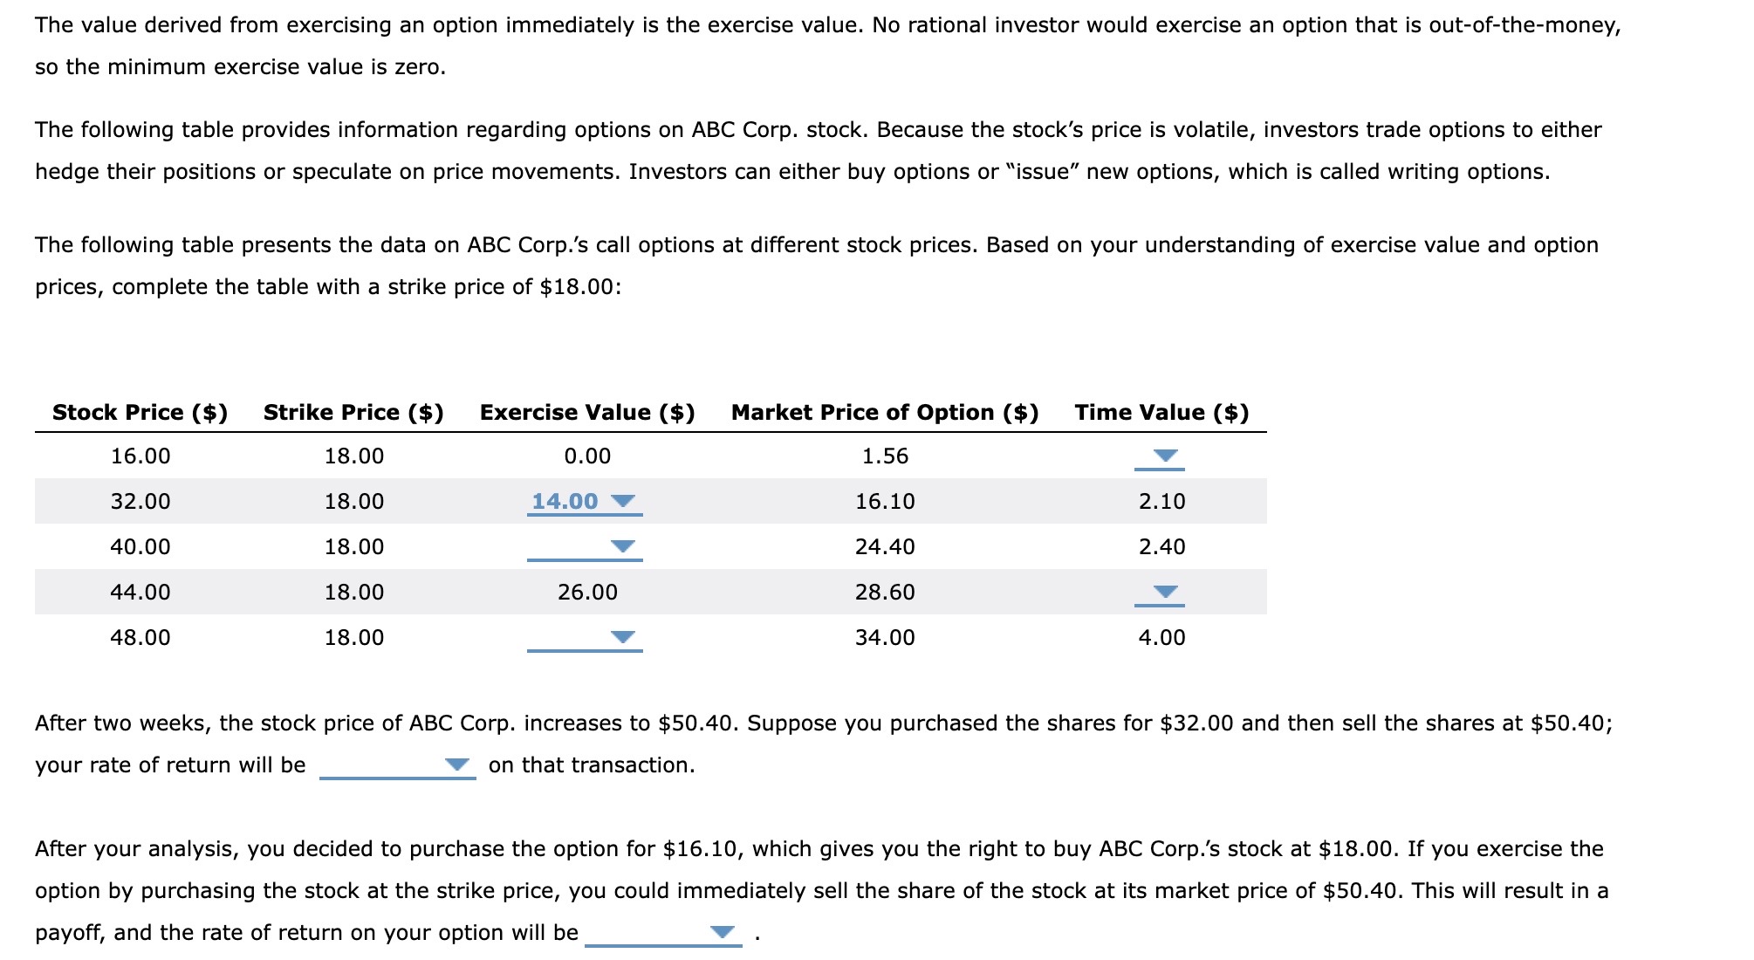Open Time Value dropdown for 16.00 stock price
The height and width of the screenshot is (960, 1754).
pos(1160,456)
